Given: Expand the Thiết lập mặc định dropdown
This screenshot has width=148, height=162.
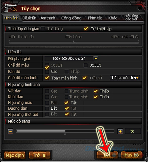Looking at the screenshot, I should point(137,78).
